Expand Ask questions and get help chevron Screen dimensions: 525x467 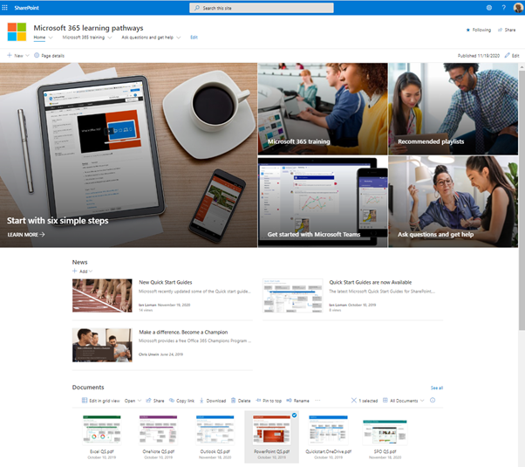coord(179,38)
